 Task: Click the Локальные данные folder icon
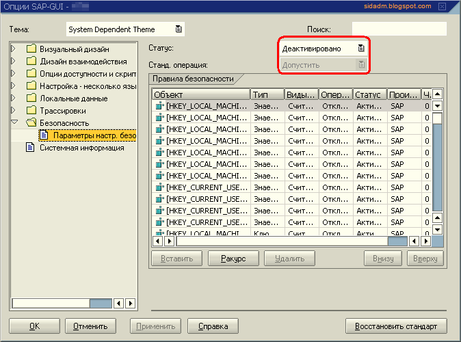coord(31,98)
